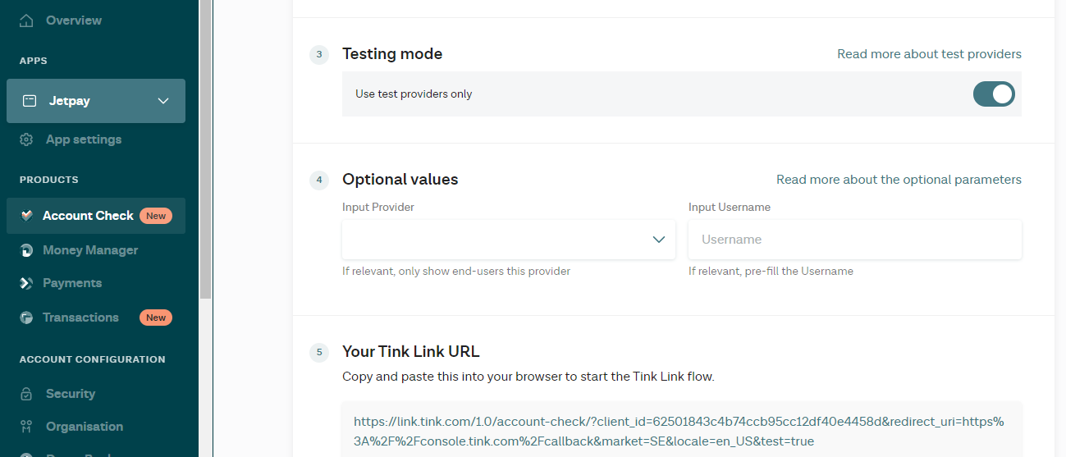This screenshot has height=457, width=1066.
Task: Open Read more about test providers link
Action: pos(929,54)
